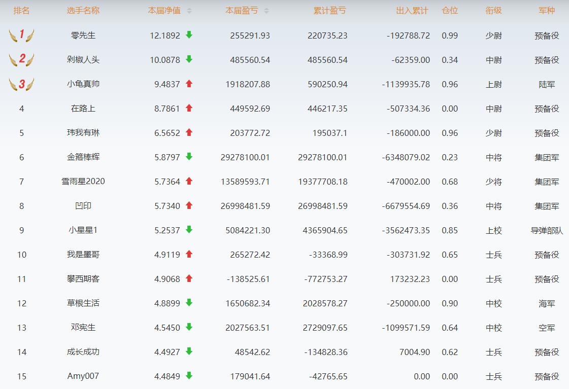Click the 选手名称 column header
Image resolution: width=569 pixels, height=389 pixels.
pyautogui.click(x=83, y=11)
